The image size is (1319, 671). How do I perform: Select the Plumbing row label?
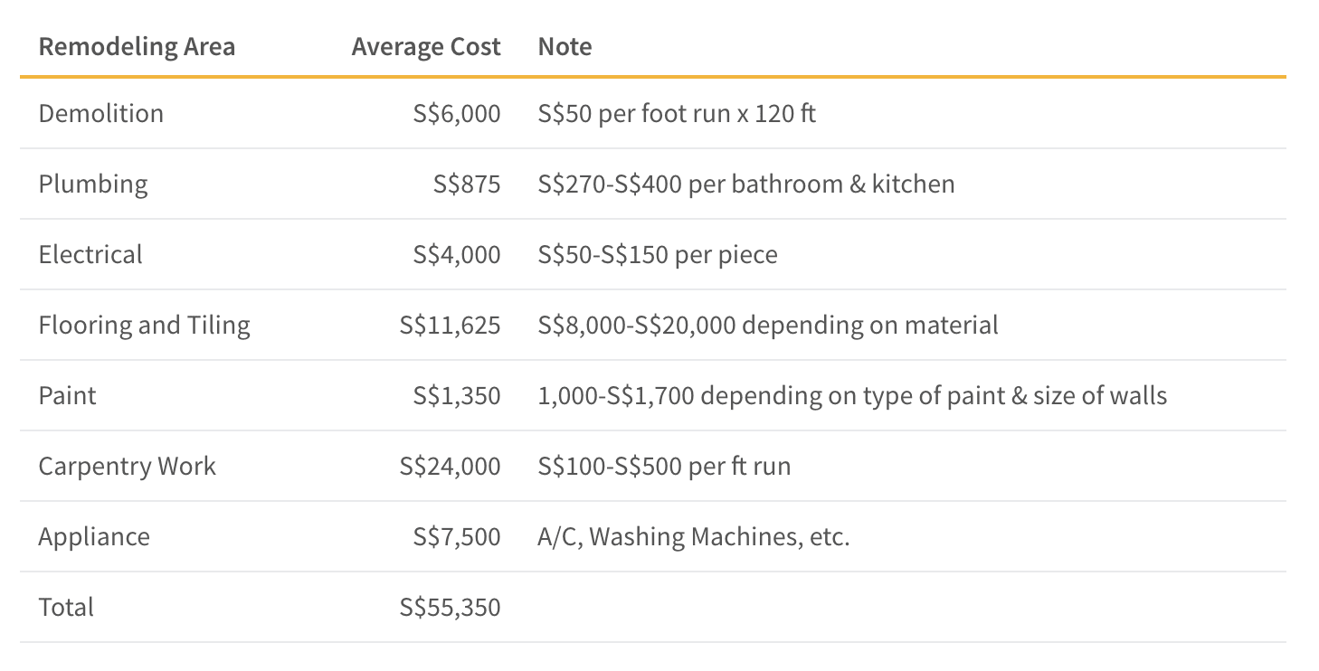93,184
